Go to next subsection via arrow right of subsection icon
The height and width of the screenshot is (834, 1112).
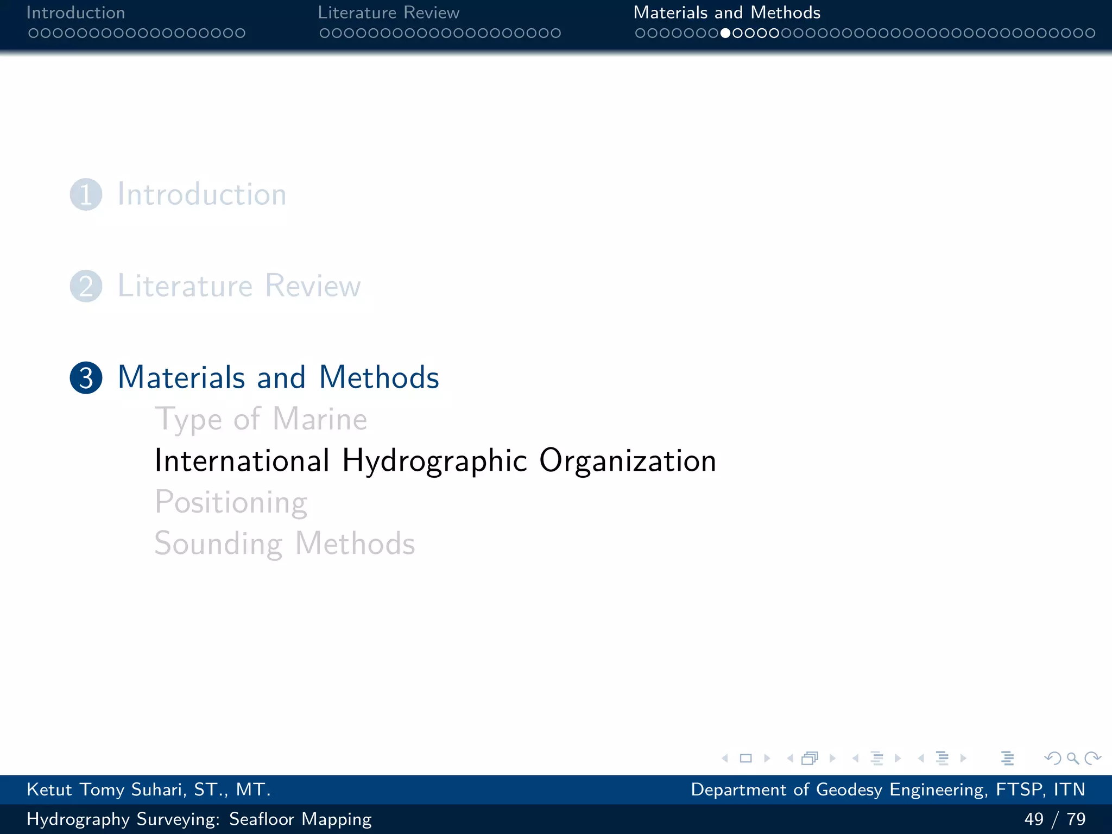[x=898, y=758]
